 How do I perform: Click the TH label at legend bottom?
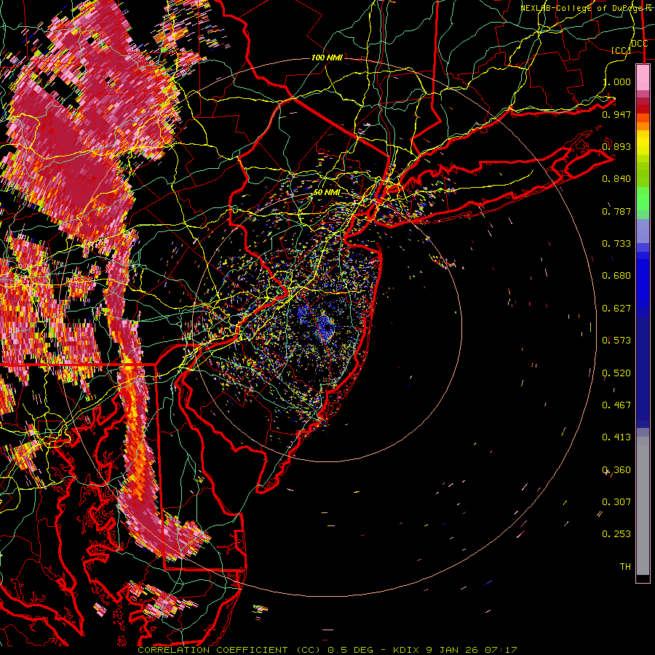click(x=625, y=567)
